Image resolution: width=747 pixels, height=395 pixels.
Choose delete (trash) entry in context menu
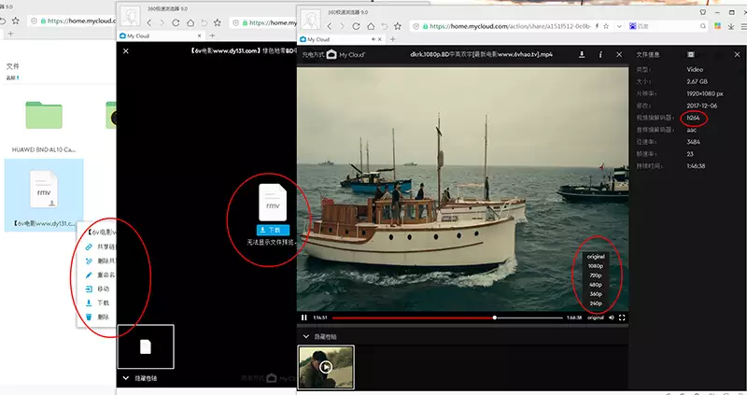point(97,317)
